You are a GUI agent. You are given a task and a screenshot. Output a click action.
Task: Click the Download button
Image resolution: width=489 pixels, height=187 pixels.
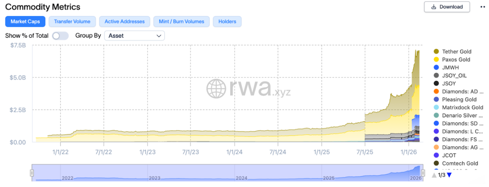point(447,7)
